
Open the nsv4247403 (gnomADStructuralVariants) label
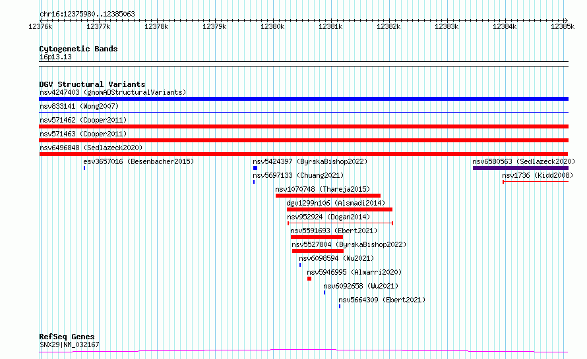[113, 92]
